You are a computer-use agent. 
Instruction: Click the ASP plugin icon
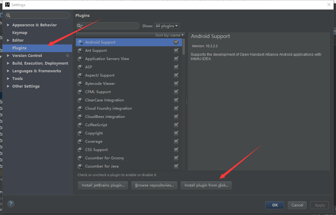tap(80, 67)
